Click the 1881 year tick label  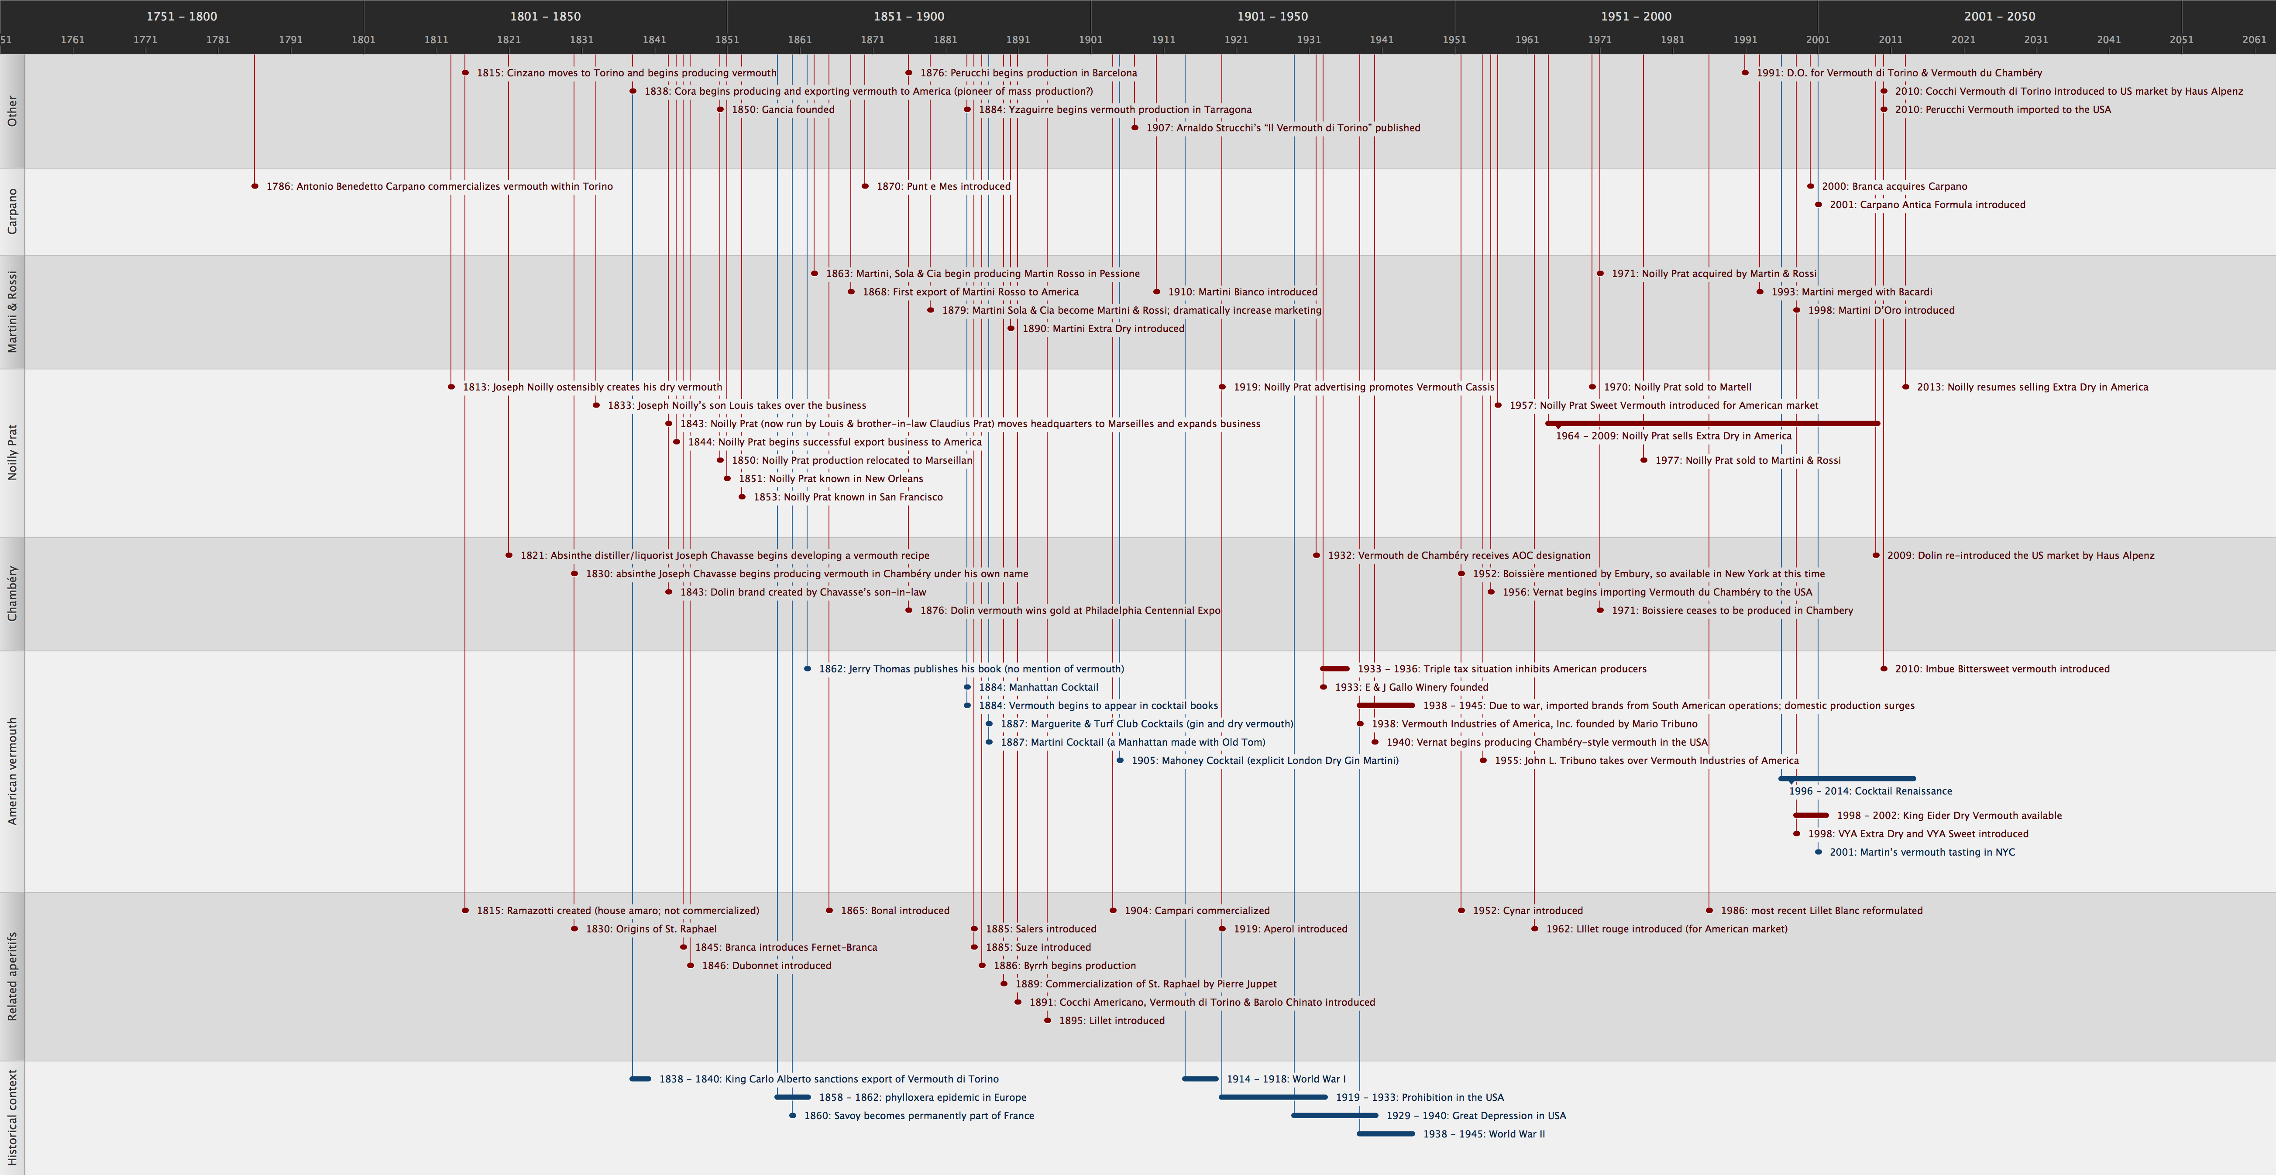click(945, 40)
